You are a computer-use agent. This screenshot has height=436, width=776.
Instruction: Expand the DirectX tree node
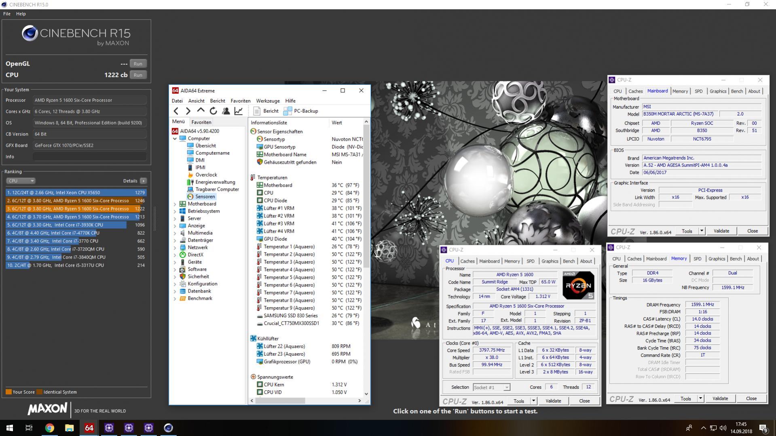coord(175,255)
